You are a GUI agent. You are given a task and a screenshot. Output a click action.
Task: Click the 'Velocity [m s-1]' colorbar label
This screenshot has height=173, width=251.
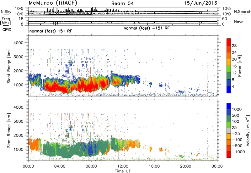tap(248, 130)
